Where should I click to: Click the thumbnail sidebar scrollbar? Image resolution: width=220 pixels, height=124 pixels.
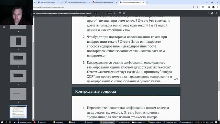[x=33, y=64]
